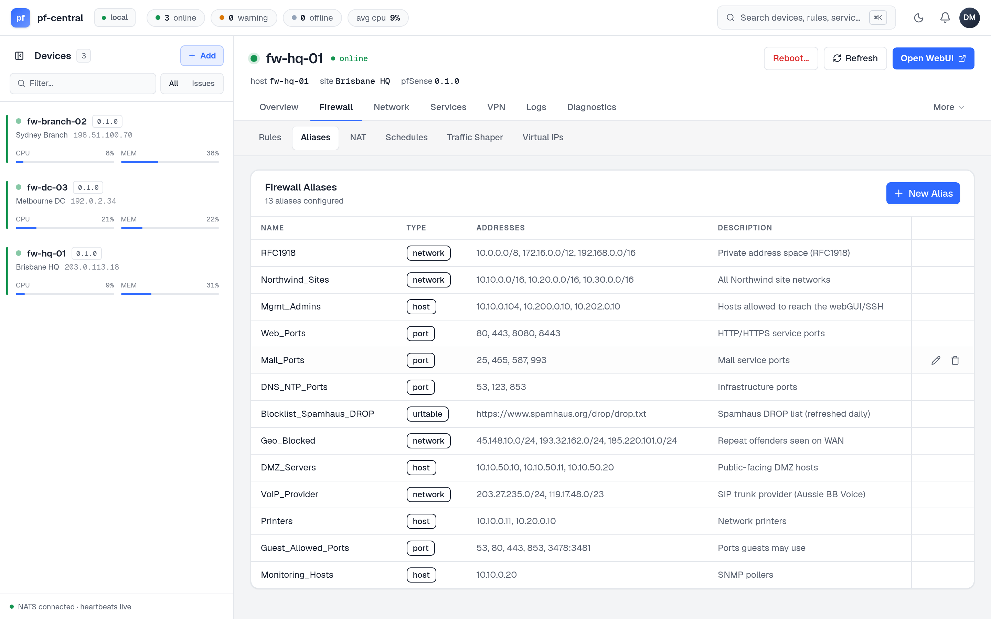
Task: Click fw-branch-02 MEM usage bar
Action: pyautogui.click(x=170, y=162)
